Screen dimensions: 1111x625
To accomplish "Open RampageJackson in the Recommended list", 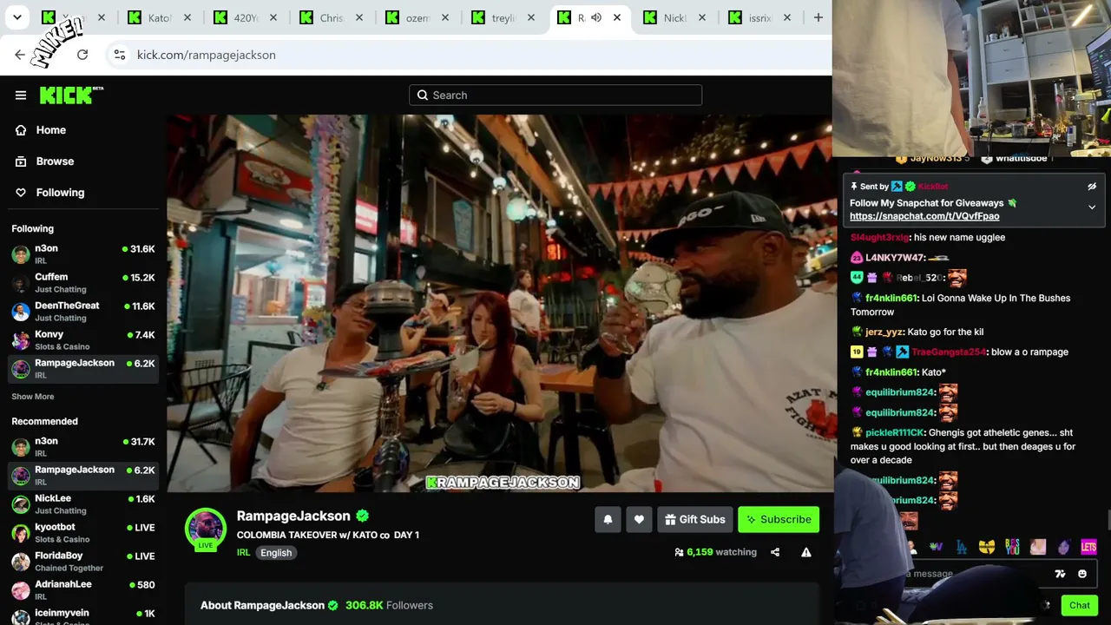I will pos(83,476).
